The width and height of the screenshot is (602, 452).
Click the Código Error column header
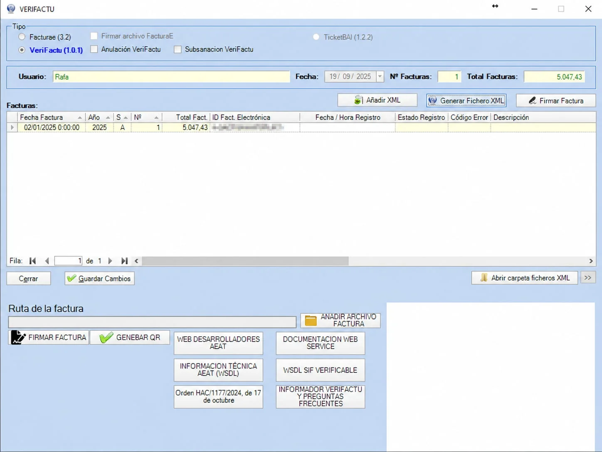point(469,117)
